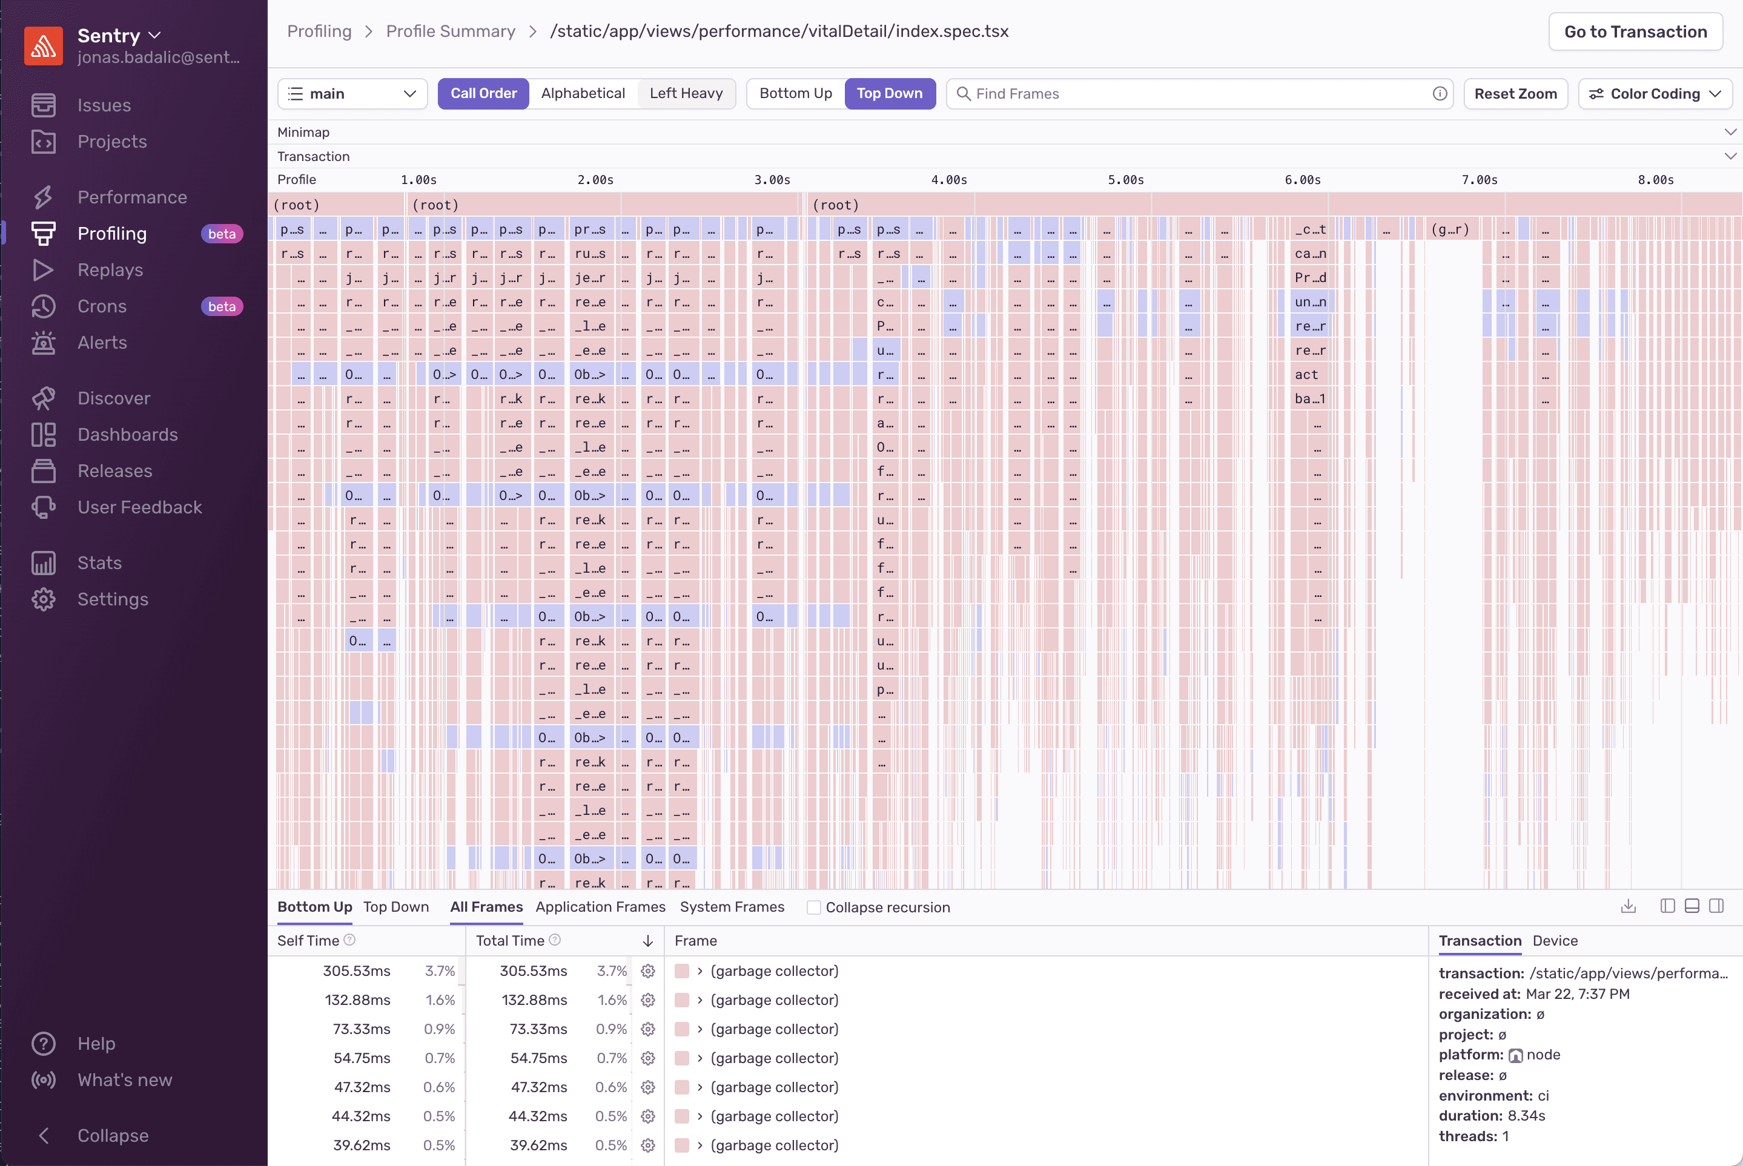Open the gear for the 305.53ms row
1743x1166 pixels.
648,971
